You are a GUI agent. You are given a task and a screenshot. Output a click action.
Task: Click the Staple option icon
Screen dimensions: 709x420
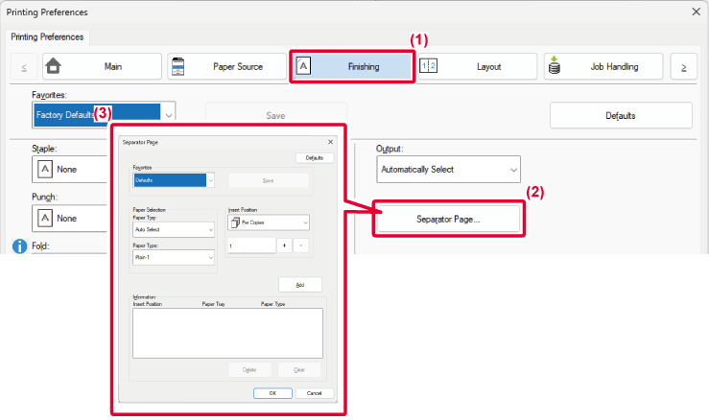tap(45, 170)
